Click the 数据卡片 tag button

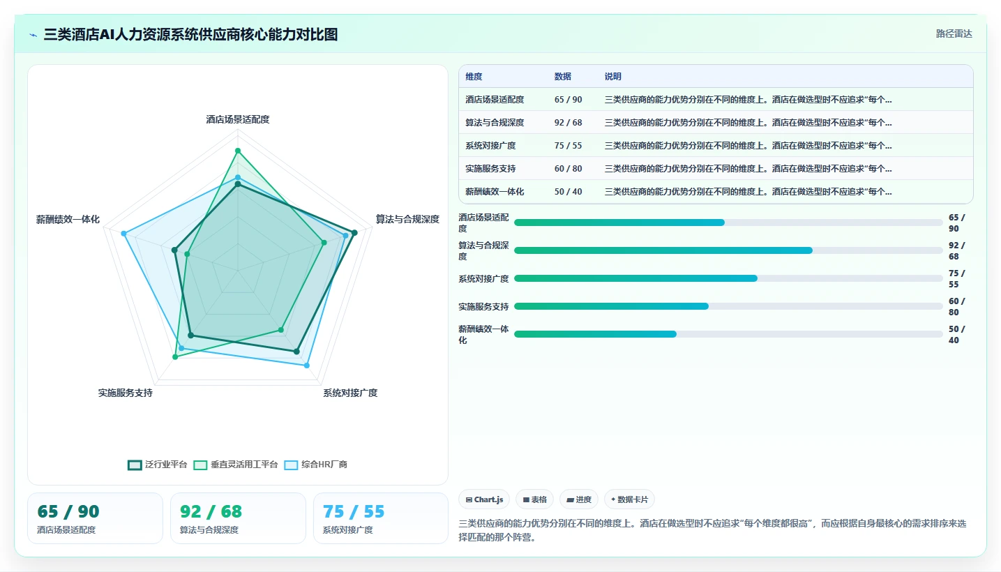point(629,499)
